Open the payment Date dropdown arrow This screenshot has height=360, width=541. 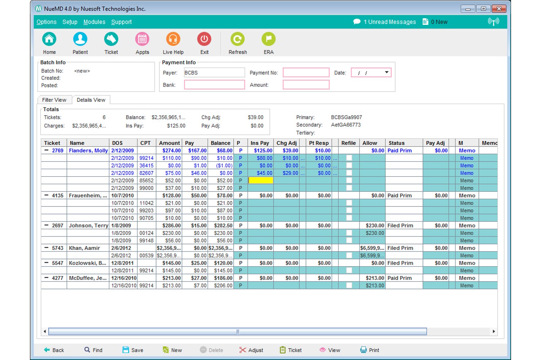[386, 72]
